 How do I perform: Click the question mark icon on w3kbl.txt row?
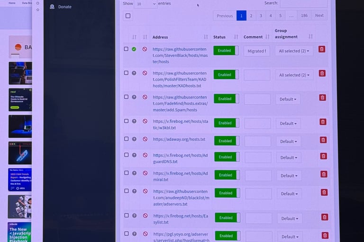[134, 121]
